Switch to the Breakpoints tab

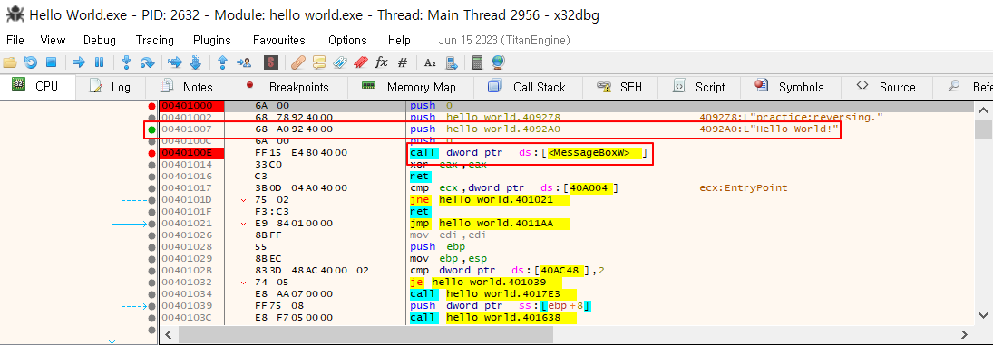click(288, 87)
